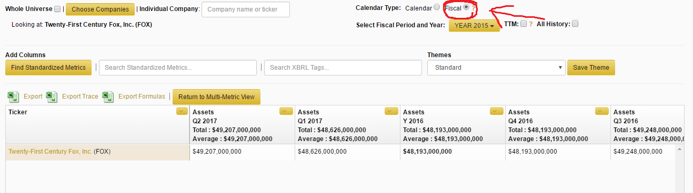693x193 pixels.
Task: Click the Export Trace Excel icon
Action: [x=52, y=97]
